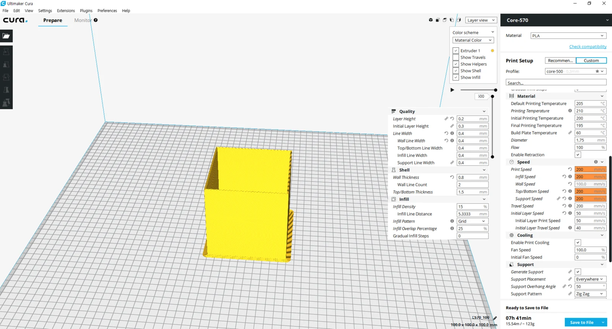
Task: Click info icon beside Initial Layer Travel Speed
Action: (570, 228)
